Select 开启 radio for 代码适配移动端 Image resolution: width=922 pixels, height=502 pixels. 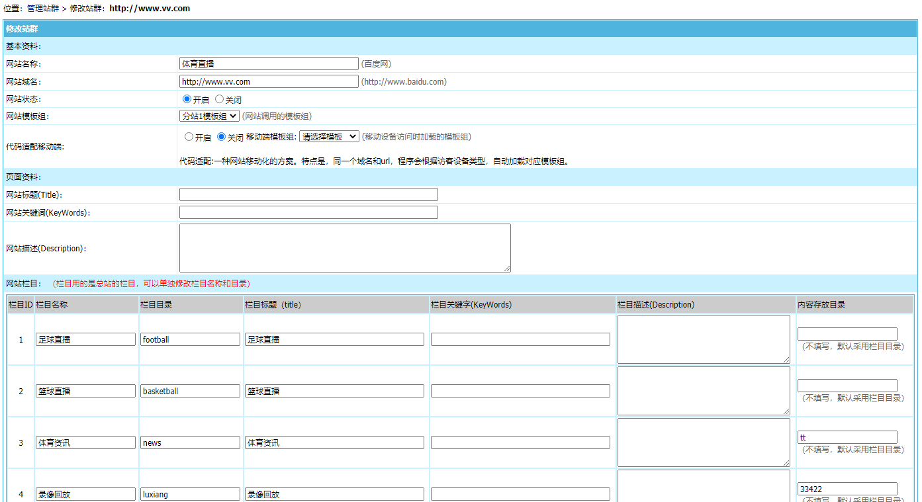(189, 136)
